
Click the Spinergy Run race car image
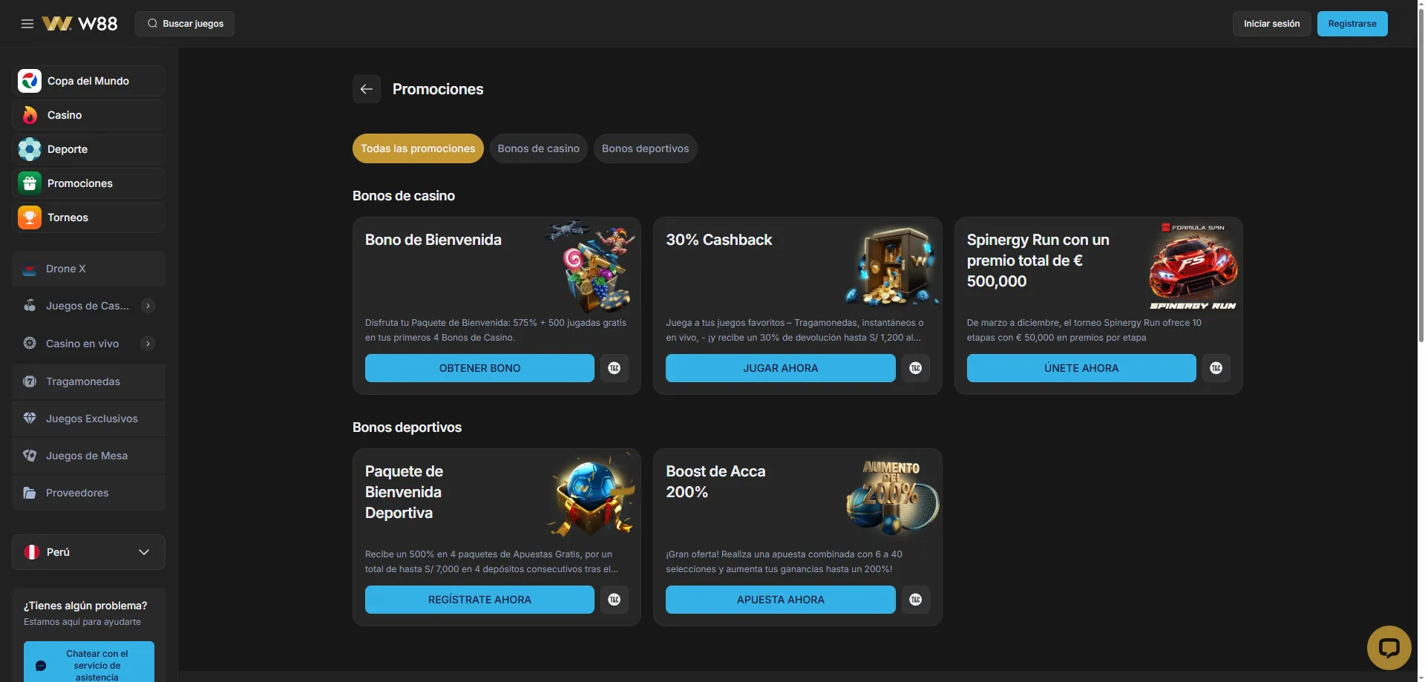(x=1193, y=266)
